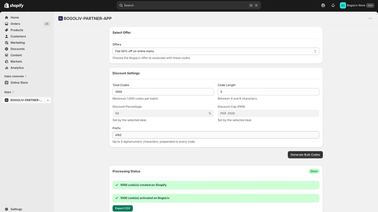Click the top Search bar
This screenshot has width=378, height=212.
coord(189,5)
